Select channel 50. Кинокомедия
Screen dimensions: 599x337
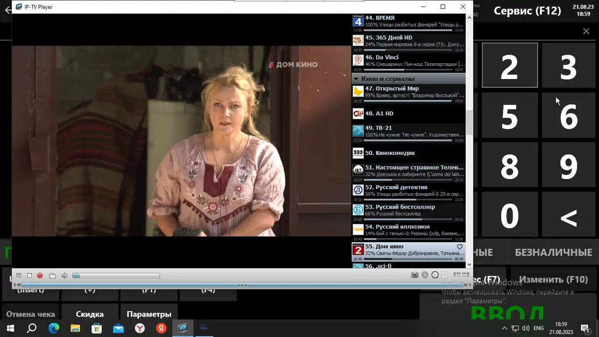point(408,153)
